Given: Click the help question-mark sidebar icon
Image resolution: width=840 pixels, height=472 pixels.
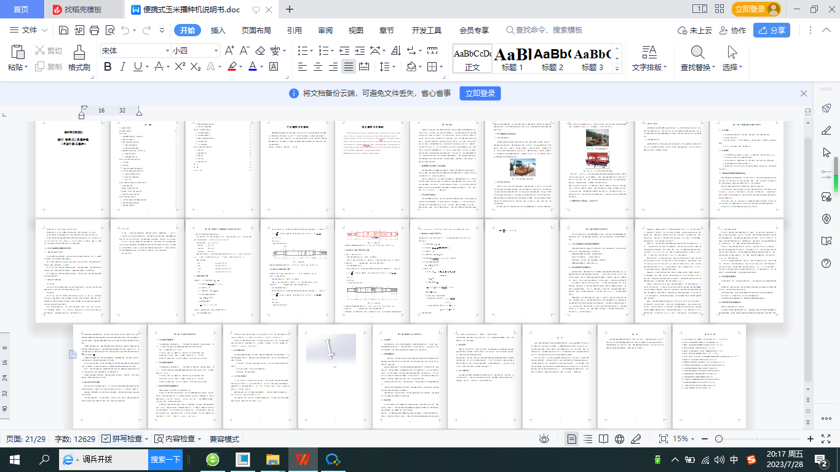Looking at the screenshot, I should pos(826,263).
